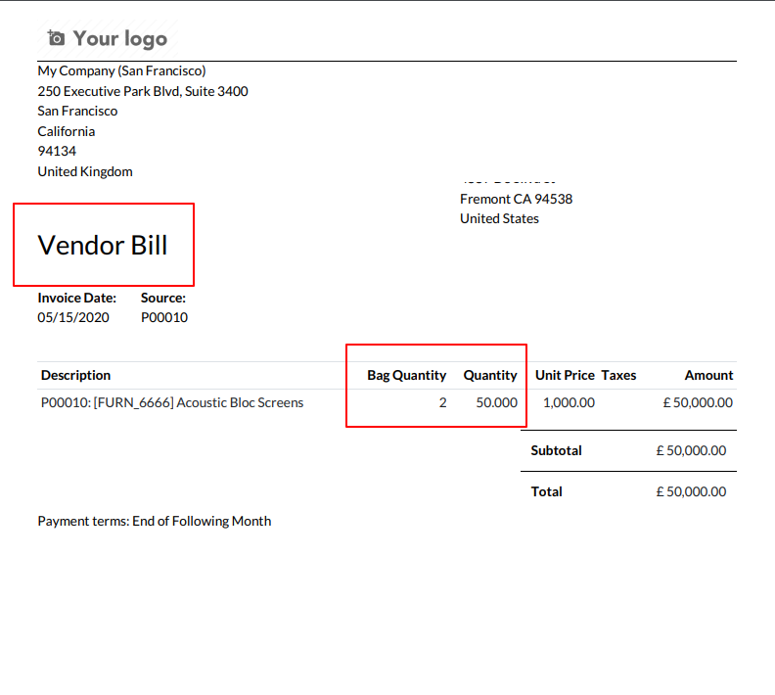Click the Quantity column header
Image resolution: width=775 pixels, height=695 pixels.
coord(490,375)
